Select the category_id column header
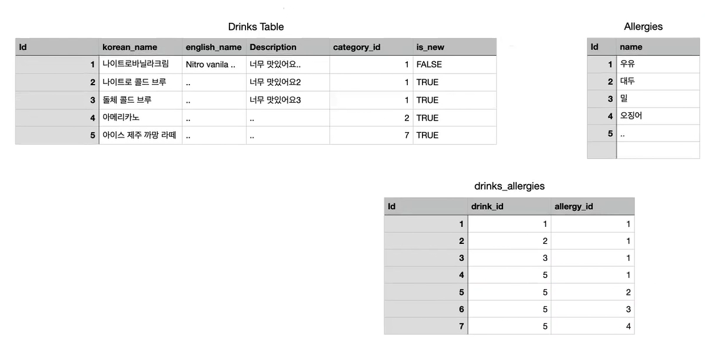715x355 pixels. 371,47
